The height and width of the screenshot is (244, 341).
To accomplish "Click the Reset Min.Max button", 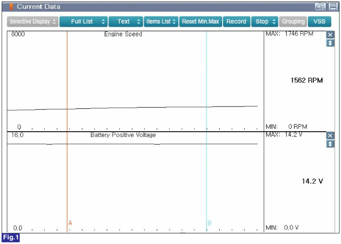I will point(201,21).
